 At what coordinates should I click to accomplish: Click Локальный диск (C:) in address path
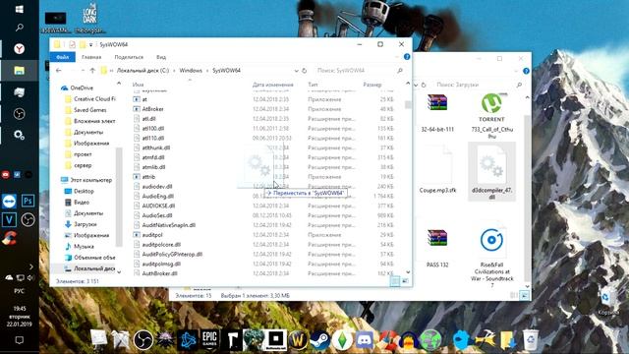[143, 70]
